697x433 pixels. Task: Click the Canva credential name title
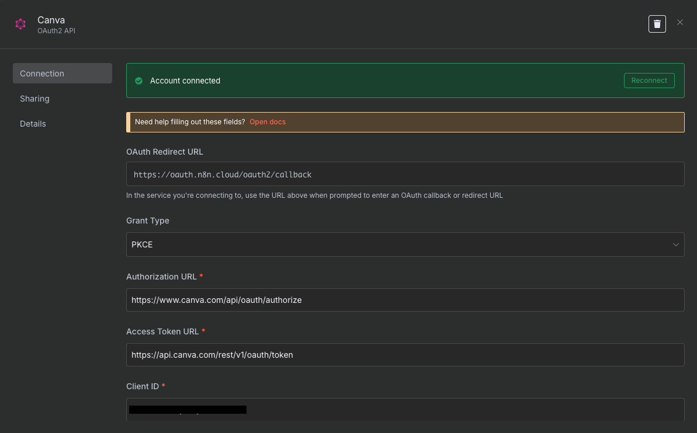click(x=51, y=20)
